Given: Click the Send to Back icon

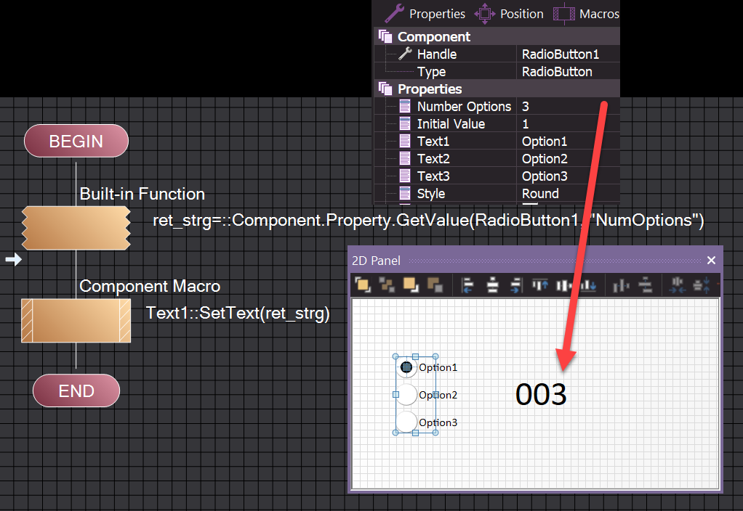Looking at the screenshot, I should point(387,285).
